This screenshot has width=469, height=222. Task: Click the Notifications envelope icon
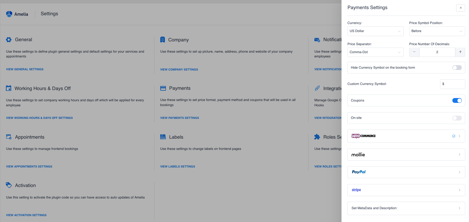click(x=317, y=40)
